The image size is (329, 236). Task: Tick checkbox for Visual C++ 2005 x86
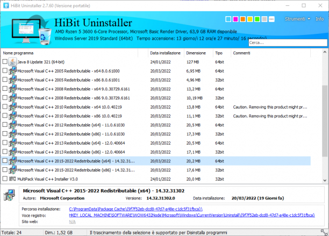tap(5, 80)
